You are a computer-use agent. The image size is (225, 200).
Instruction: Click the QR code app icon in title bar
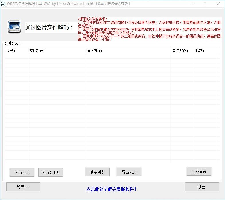[3, 4]
